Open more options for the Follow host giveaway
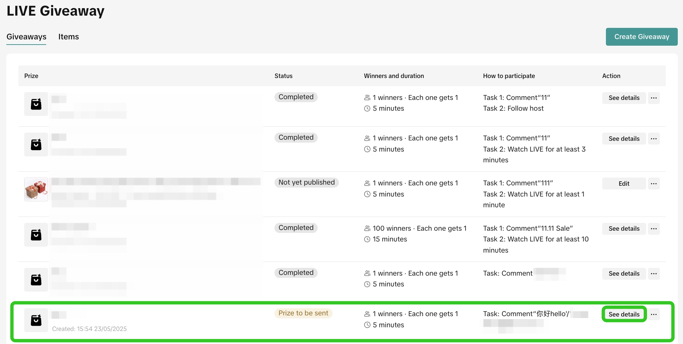Image resolution: width=683 pixels, height=344 pixels. pyautogui.click(x=654, y=98)
